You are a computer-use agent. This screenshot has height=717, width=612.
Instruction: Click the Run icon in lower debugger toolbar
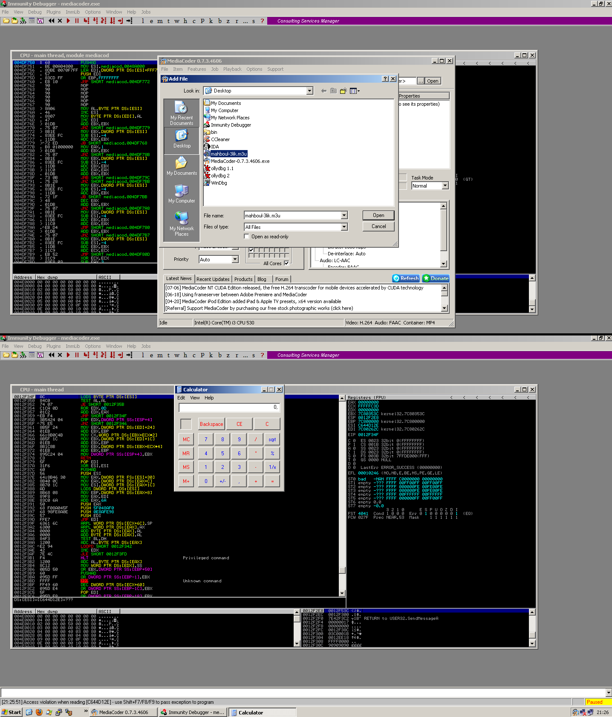[x=68, y=355]
